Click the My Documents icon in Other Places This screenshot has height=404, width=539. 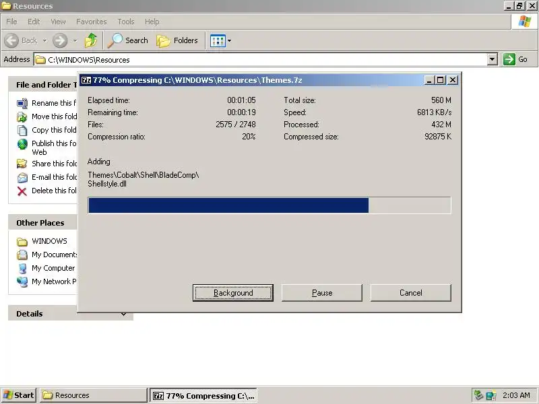point(22,255)
